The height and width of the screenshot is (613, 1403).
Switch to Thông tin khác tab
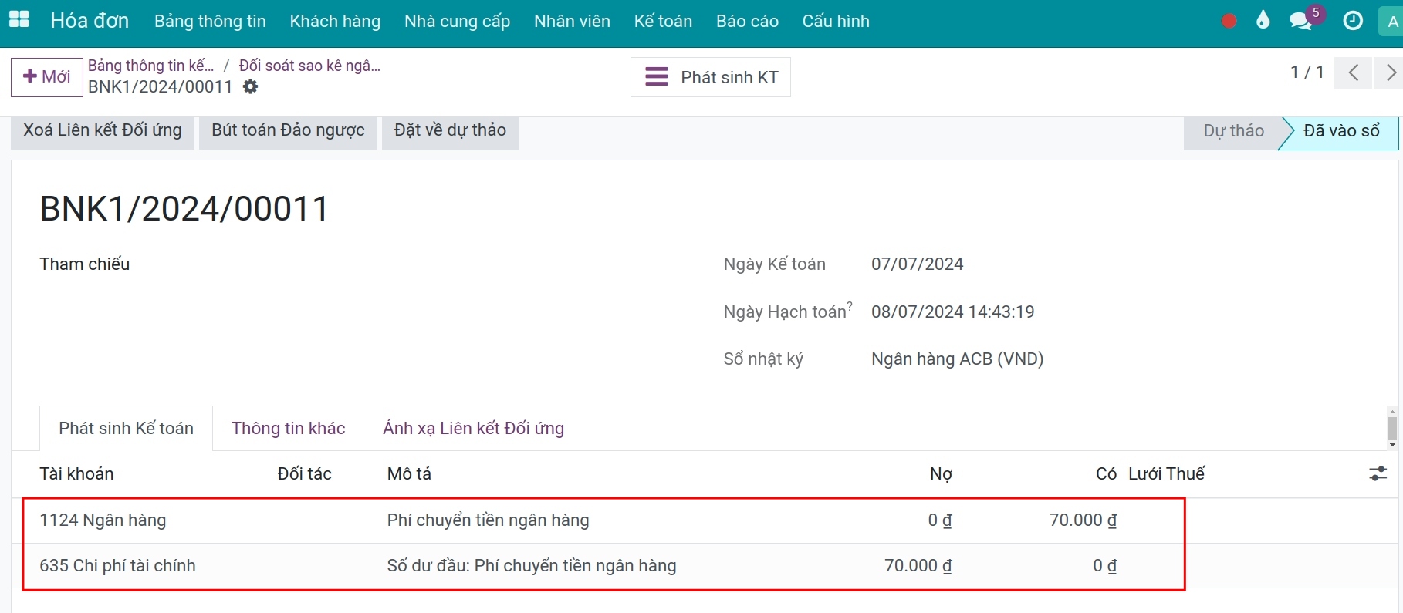(288, 429)
